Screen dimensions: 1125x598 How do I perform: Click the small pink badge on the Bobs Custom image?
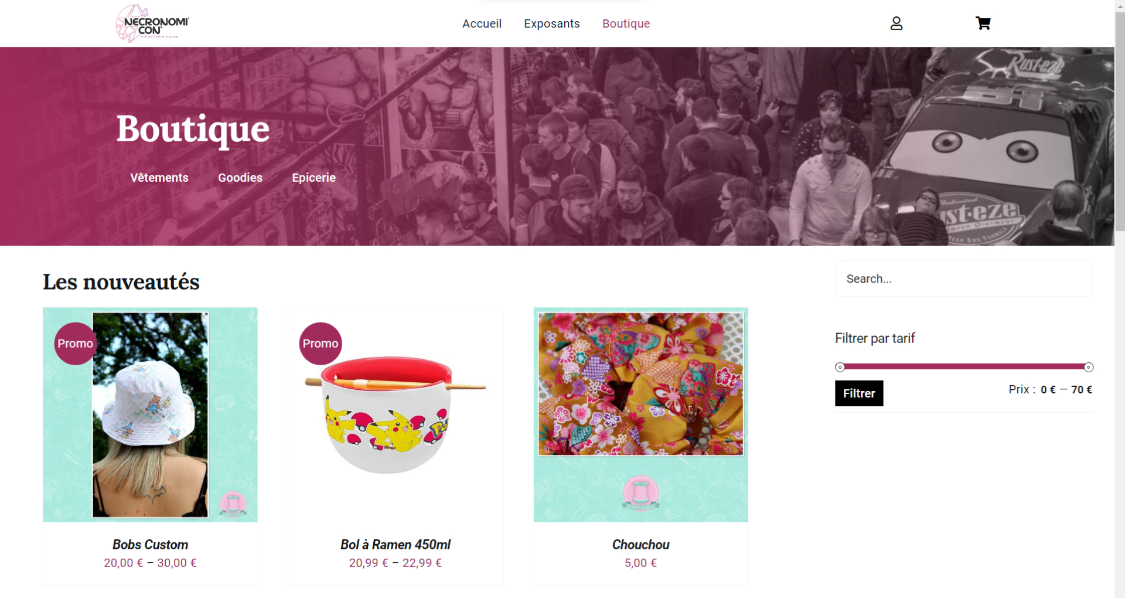[233, 504]
